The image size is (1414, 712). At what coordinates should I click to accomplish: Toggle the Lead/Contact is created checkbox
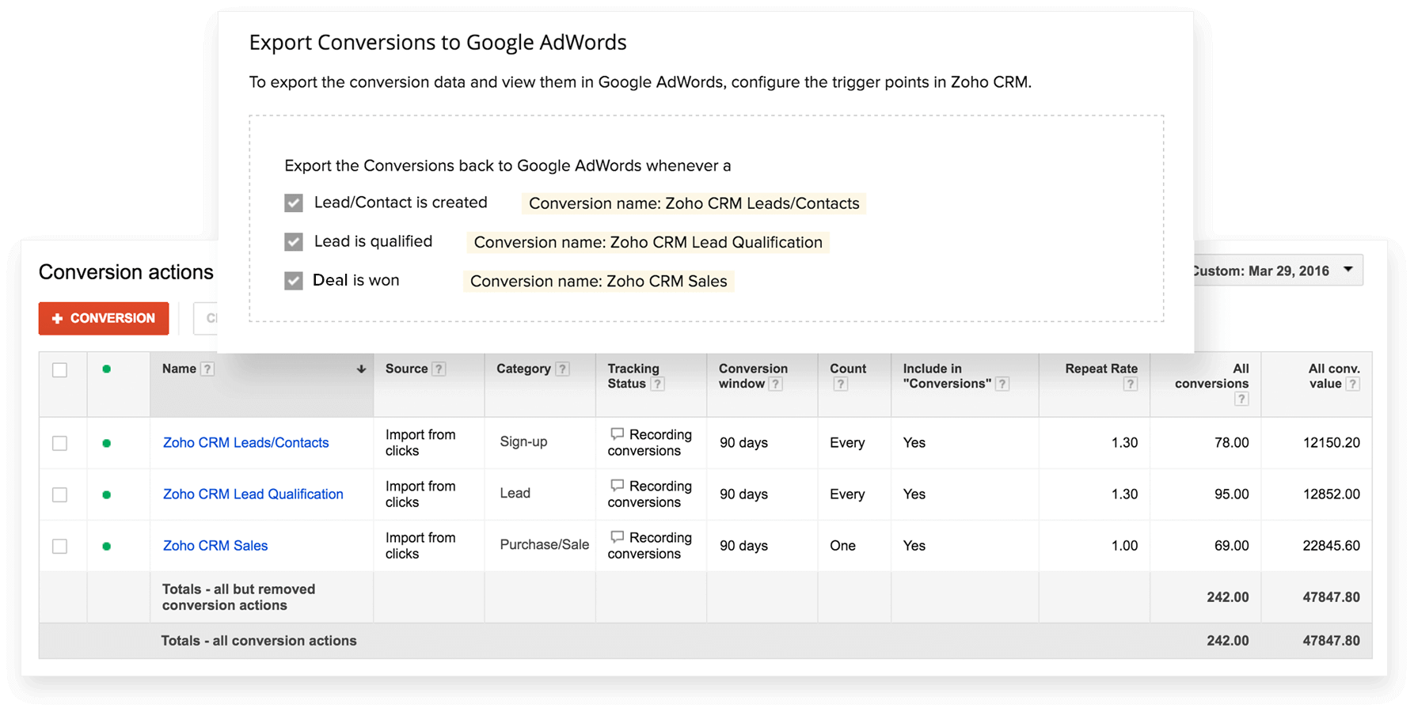point(294,203)
